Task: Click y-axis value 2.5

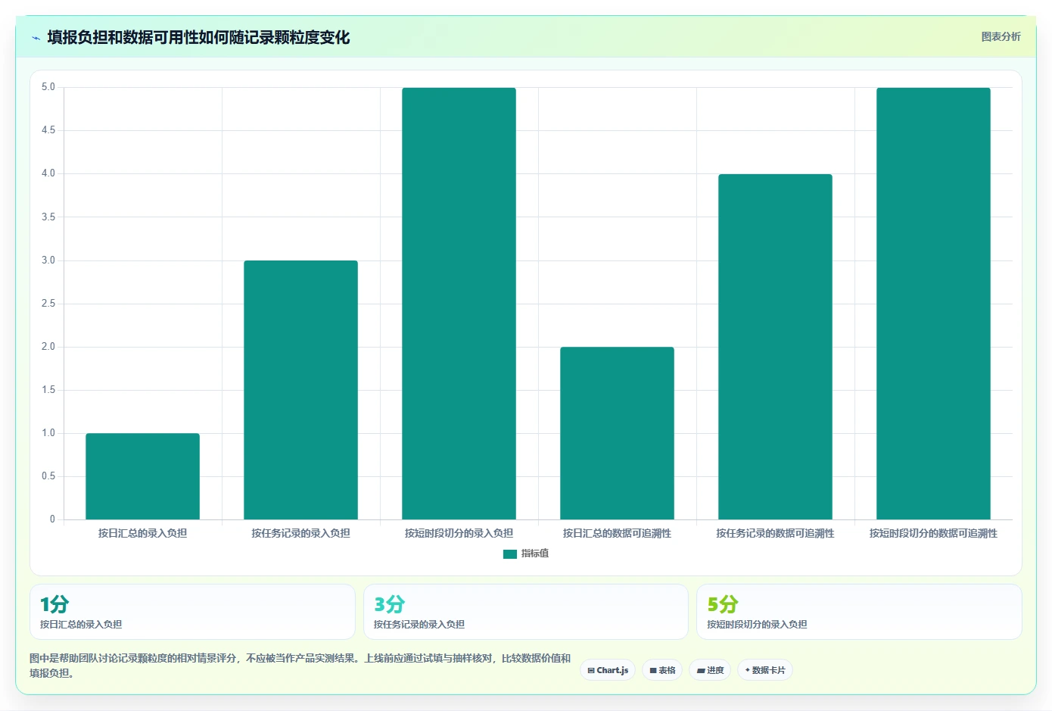Action: pos(48,304)
